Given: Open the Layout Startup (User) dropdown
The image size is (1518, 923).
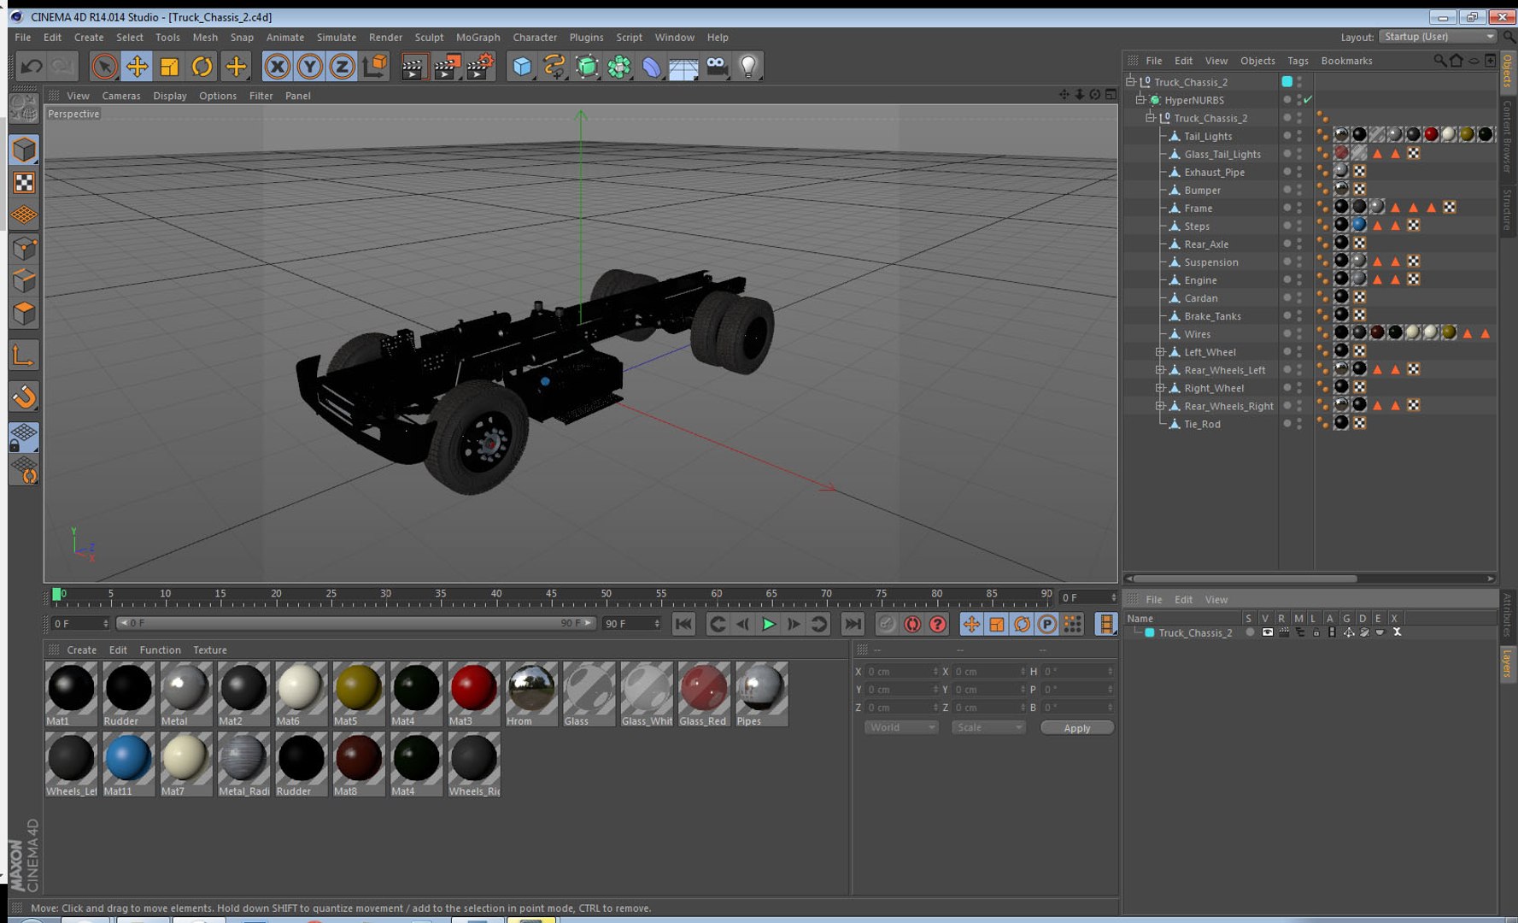Looking at the screenshot, I should click(1439, 37).
